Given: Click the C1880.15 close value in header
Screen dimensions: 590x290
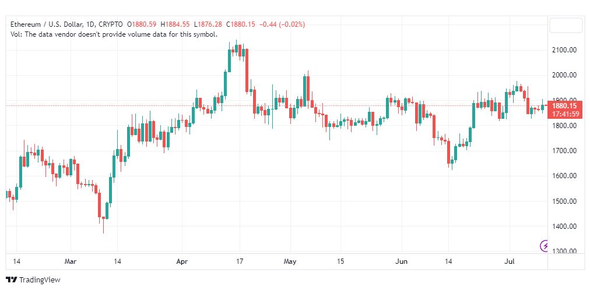Looking at the screenshot, I should (241, 24).
